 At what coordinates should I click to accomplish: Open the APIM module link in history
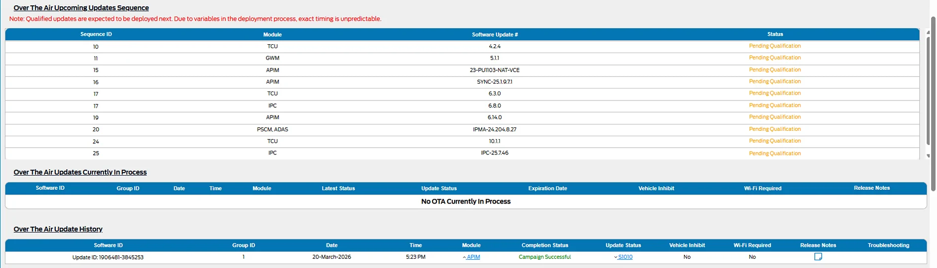click(473, 257)
